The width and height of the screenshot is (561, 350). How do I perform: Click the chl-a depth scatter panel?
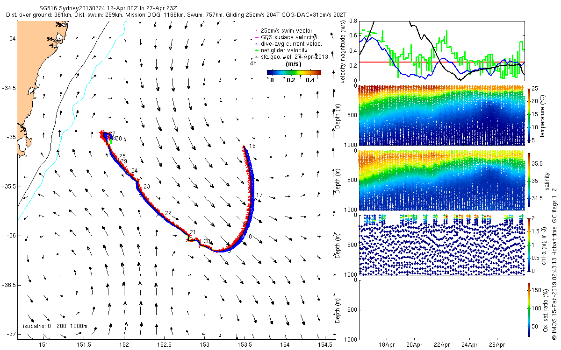tap(441, 245)
